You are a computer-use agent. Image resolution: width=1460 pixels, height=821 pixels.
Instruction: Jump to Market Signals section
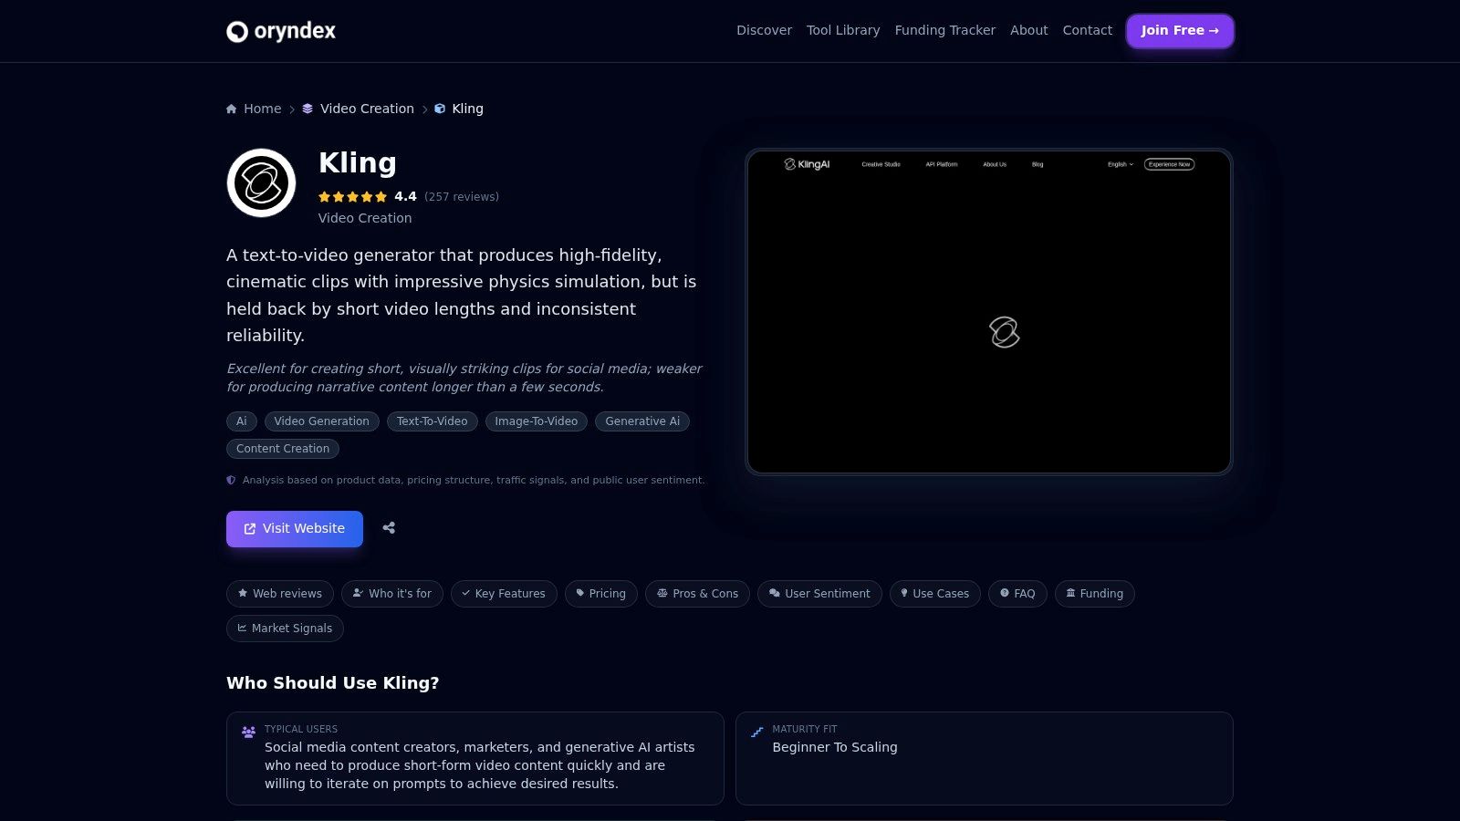[x=285, y=629]
